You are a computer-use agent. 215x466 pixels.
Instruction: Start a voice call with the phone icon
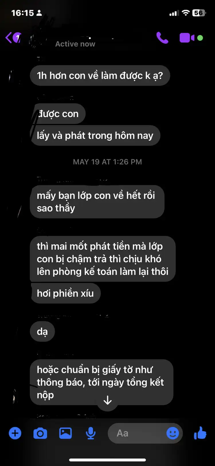[x=162, y=38]
